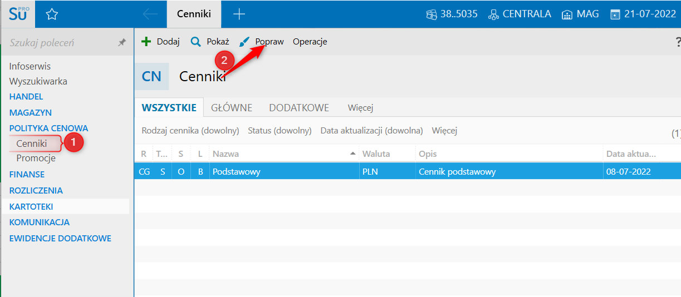Expand the MAGAZYN section
Image resolution: width=681 pixels, height=297 pixels.
click(31, 112)
